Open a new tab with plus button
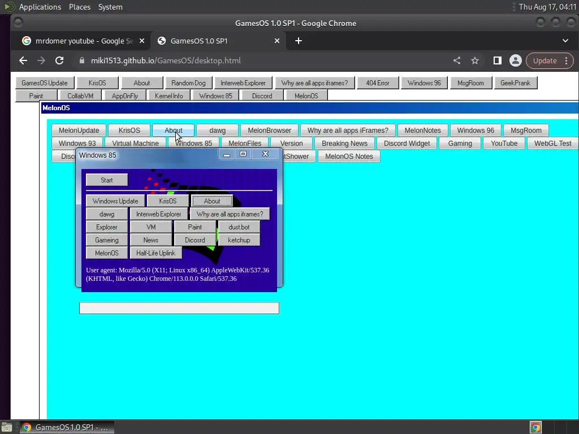This screenshot has height=434, width=579. tap(299, 41)
